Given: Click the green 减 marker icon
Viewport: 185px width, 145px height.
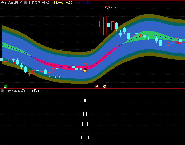Looking at the screenshot, I should click(6, 87).
